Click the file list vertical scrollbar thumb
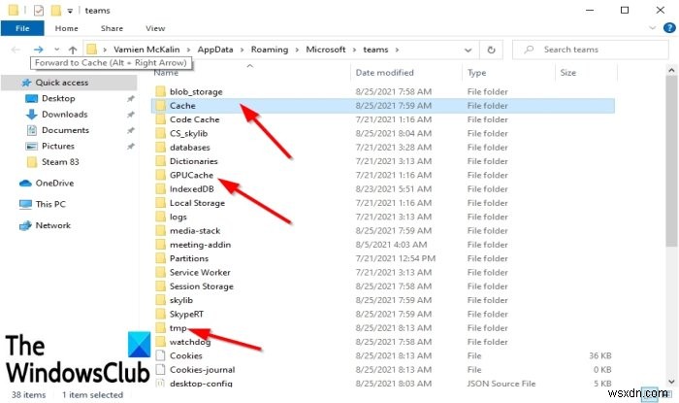 (x=671, y=161)
